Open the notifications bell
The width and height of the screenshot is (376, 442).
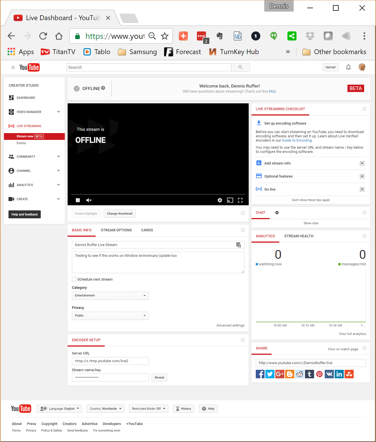pyautogui.click(x=348, y=67)
